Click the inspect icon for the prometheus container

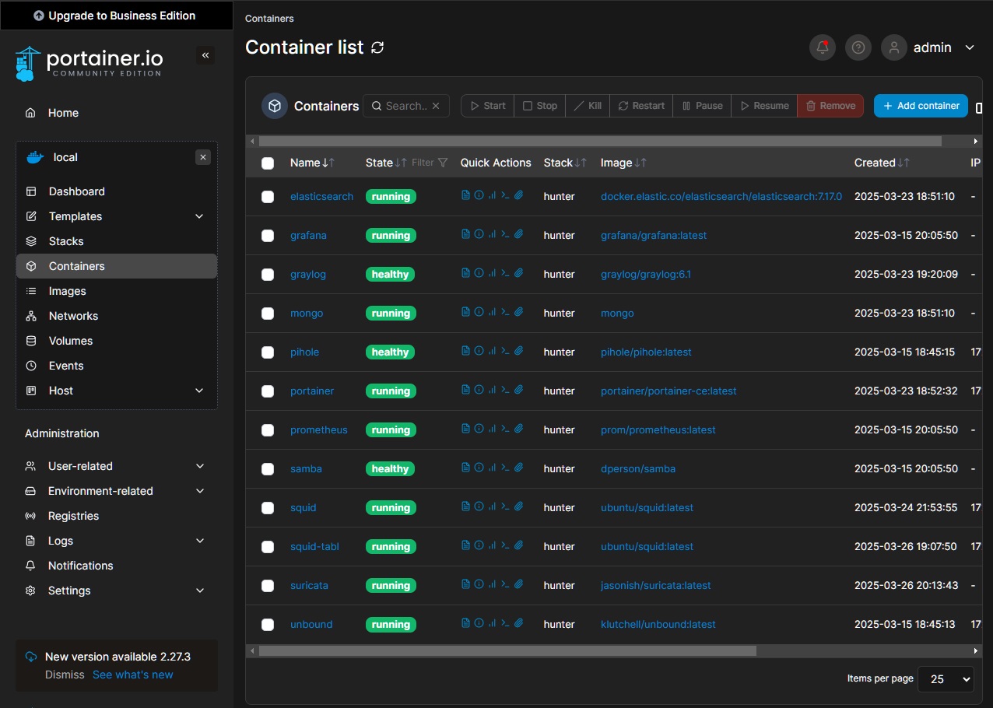[x=479, y=429]
